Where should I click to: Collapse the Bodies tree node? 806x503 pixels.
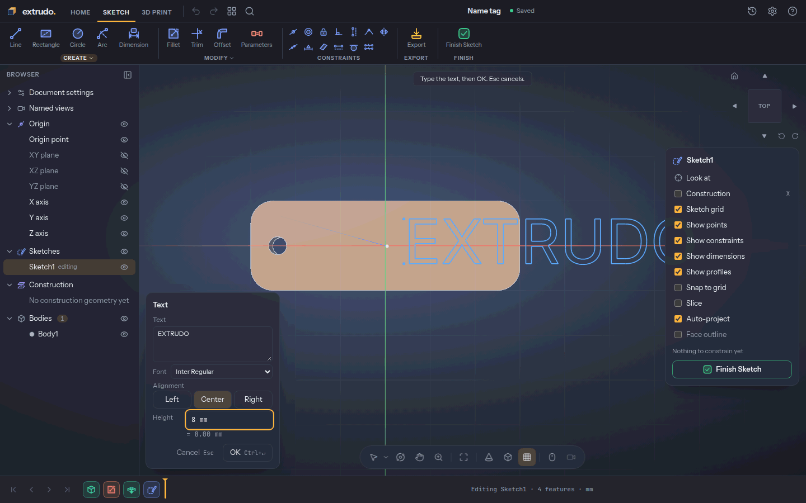click(x=10, y=319)
